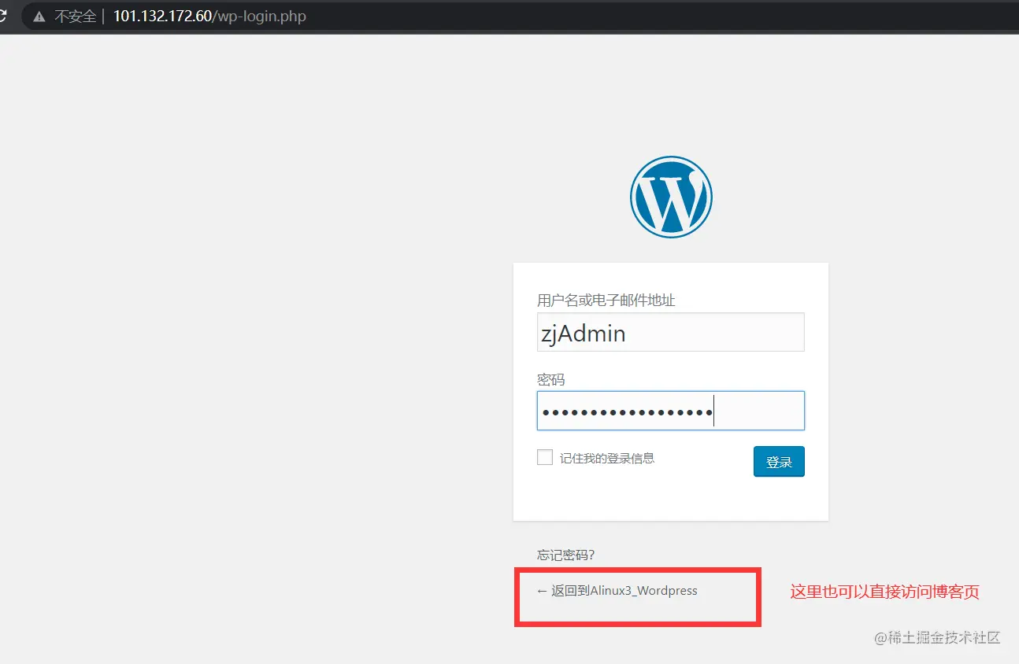Click the browser reload icon
The image size is (1019, 664).
(3, 16)
